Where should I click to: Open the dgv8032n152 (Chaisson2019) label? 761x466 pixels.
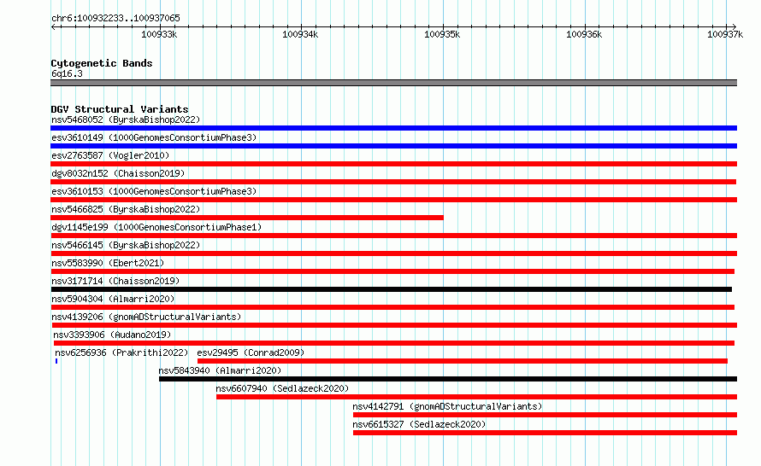coord(118,173)
